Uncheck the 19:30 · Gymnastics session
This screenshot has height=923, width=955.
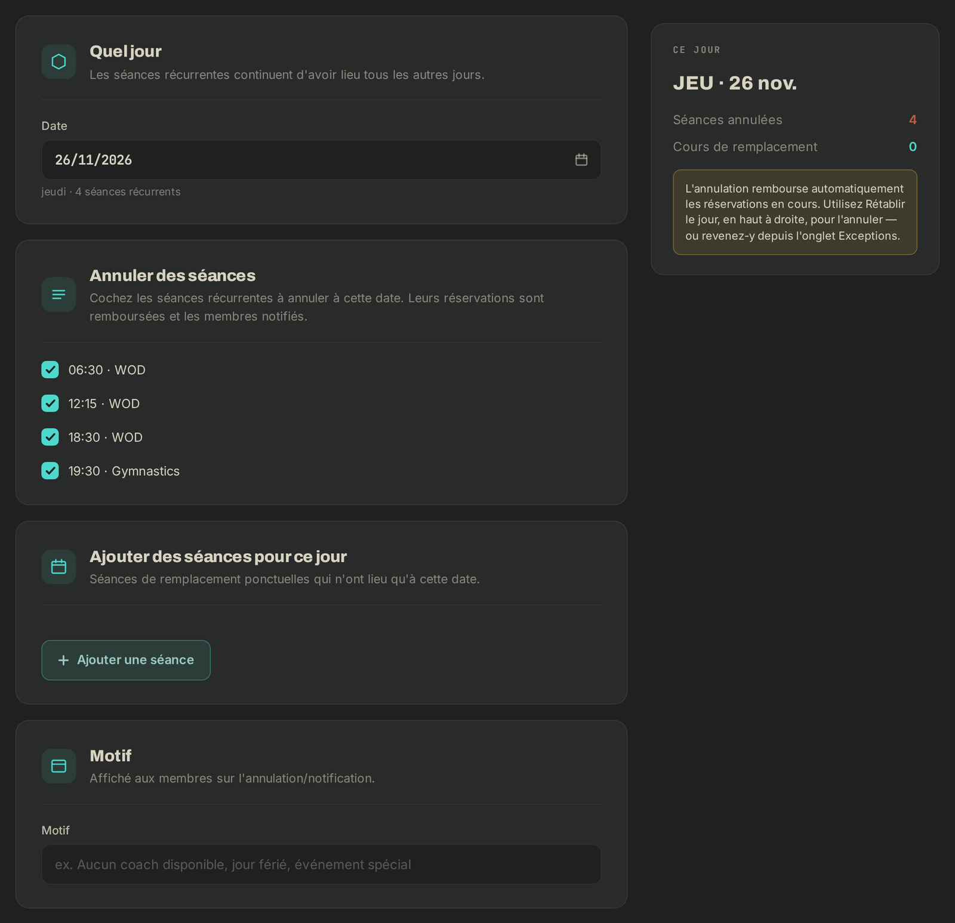[x=50, y=471]
